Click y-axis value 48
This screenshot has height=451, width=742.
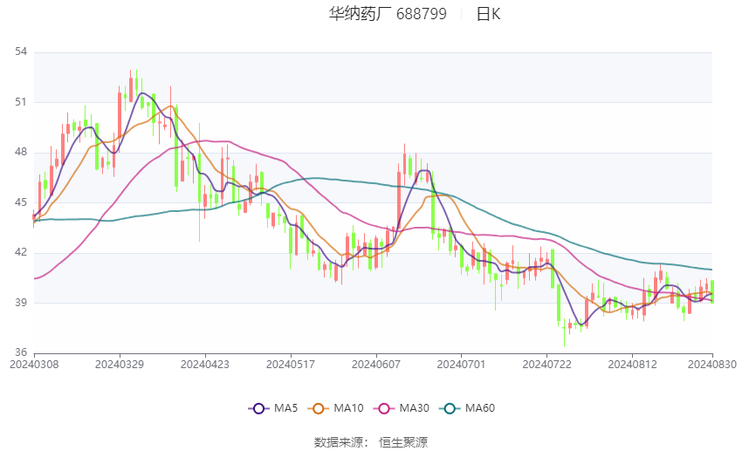(x=21, y=153)
